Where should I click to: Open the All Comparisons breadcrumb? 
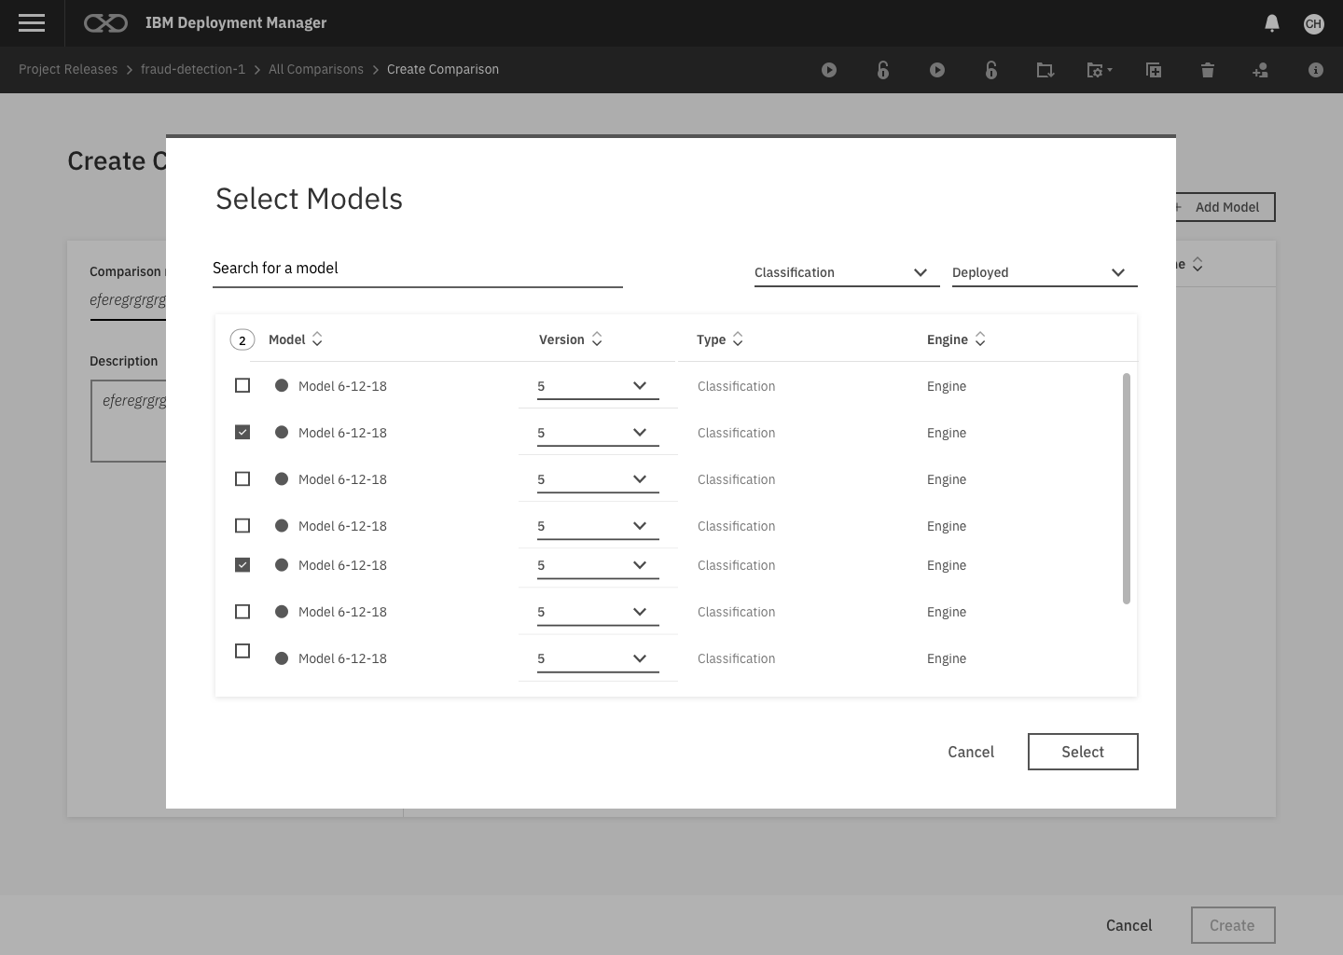[316, 69]
